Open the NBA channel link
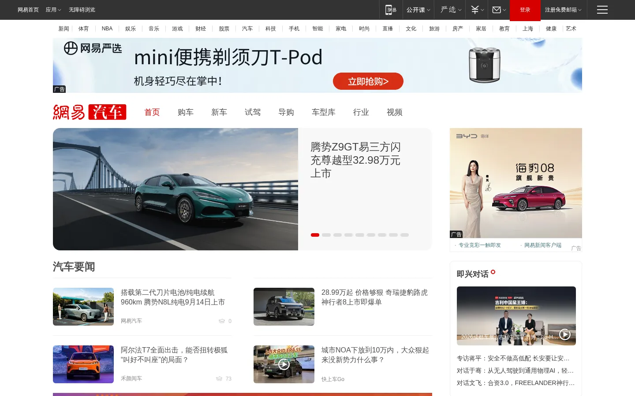 pyautogui.click(x=107, y=29)
